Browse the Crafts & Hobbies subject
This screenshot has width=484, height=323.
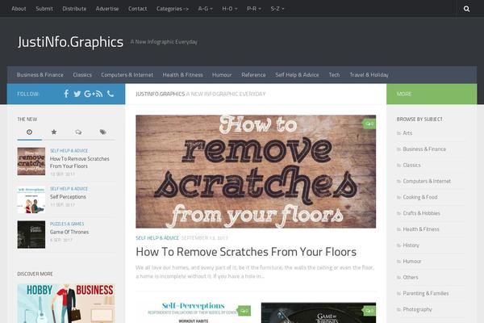(x=421, y=213)
